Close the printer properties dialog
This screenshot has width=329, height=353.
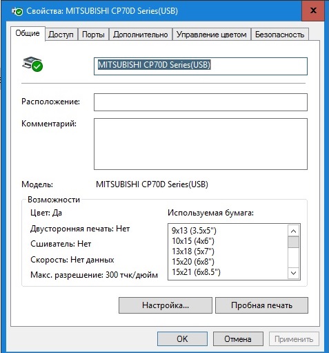(x=313, y=10)
